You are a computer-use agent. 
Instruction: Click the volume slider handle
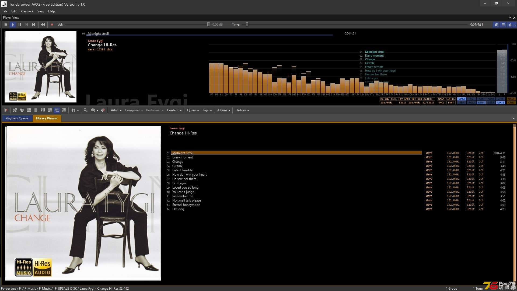point(208,25)
